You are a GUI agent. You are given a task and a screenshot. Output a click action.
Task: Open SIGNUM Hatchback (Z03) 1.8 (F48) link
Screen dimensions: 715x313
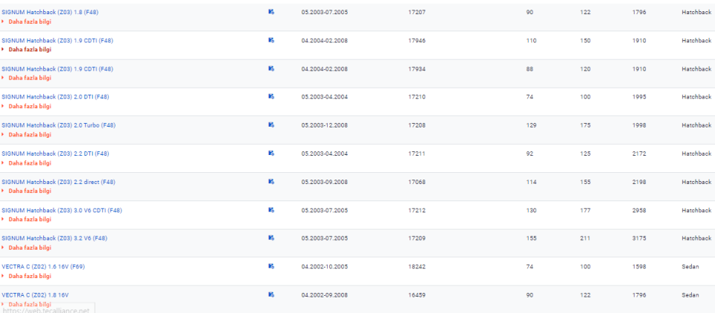point(50,13)
